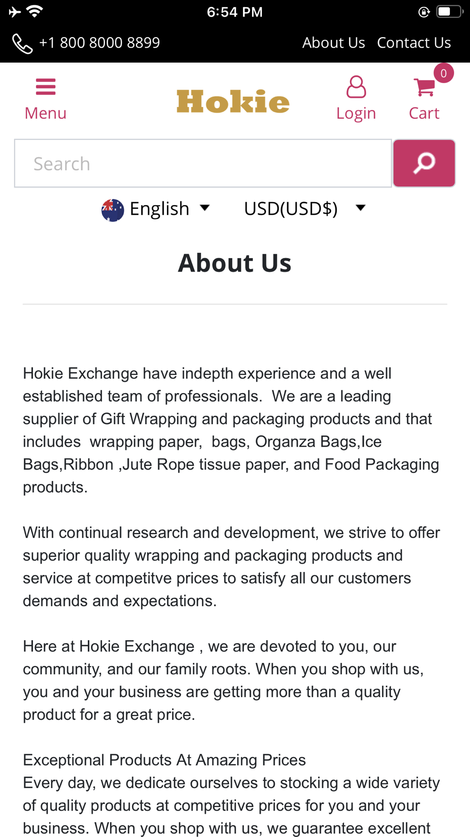The width and height of the screenshot is (470, 837).
Task: Click the Australian flag language icon
Action: 113,210
